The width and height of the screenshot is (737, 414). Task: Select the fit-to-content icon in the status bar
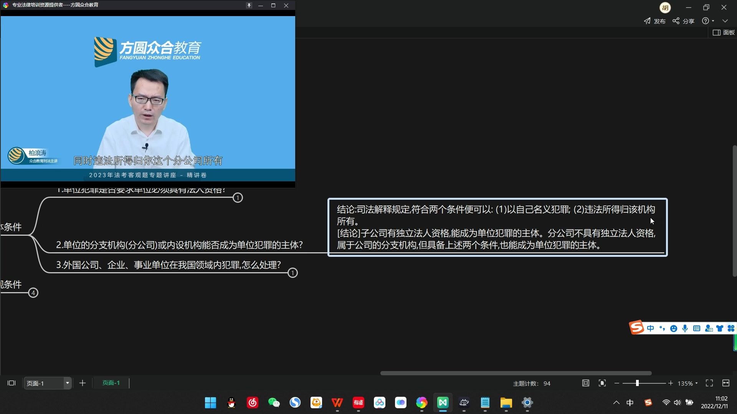click(x=602, y=383)
